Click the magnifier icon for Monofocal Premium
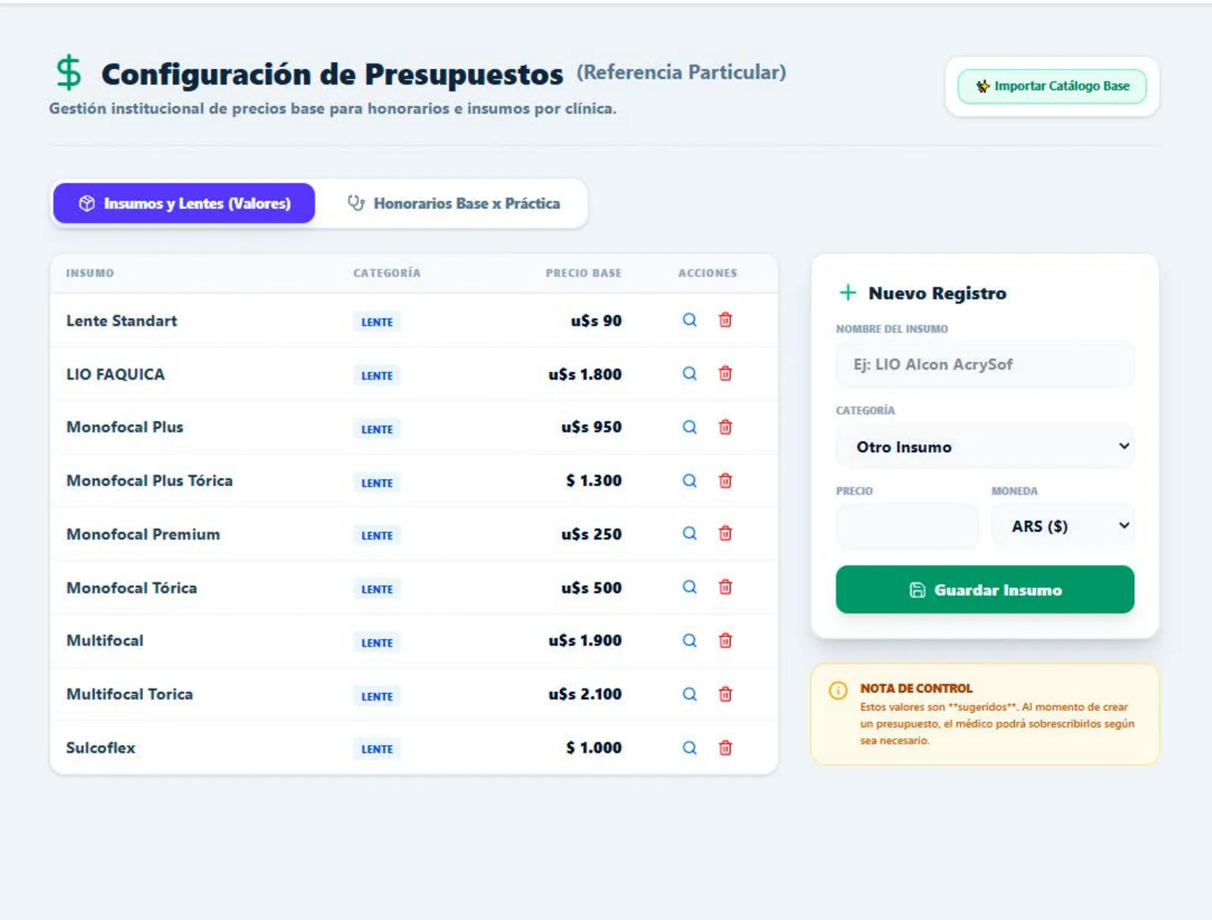1212x920 pixels. coord(689,534)
